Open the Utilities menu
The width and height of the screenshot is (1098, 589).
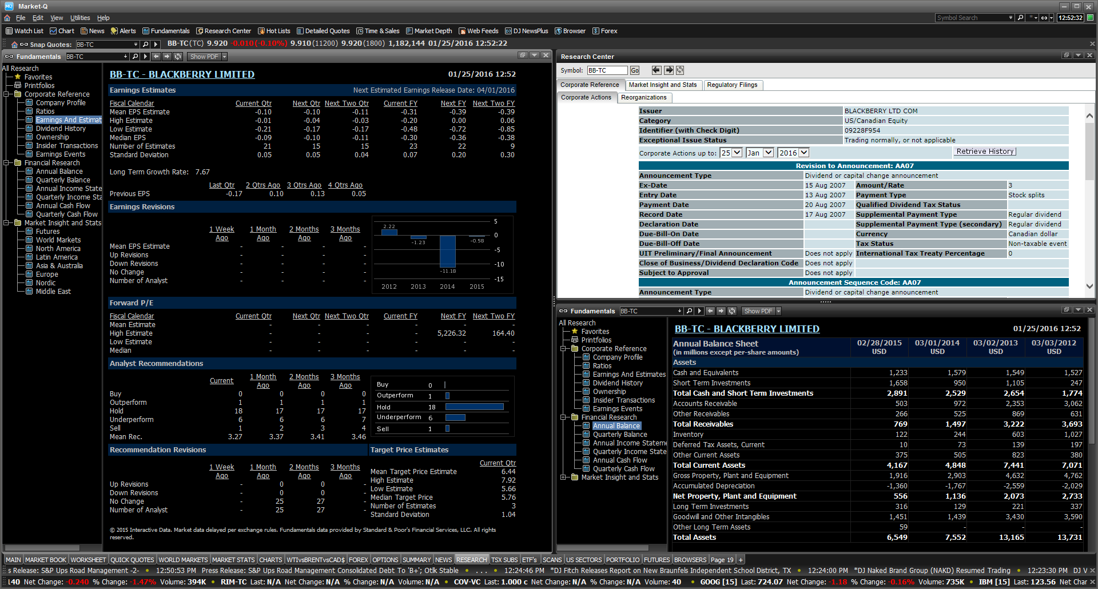[80, 18]
